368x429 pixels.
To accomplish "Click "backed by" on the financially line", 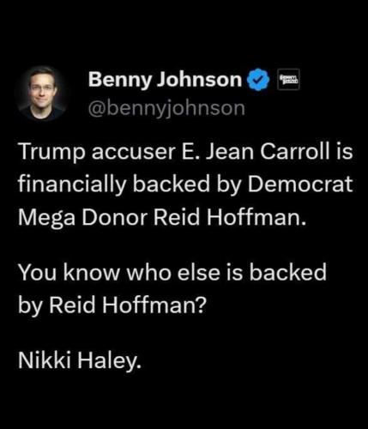I will pos(186,185).
